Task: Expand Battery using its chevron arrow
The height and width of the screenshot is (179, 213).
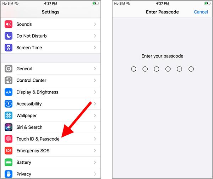Action: tap(95, 162)
